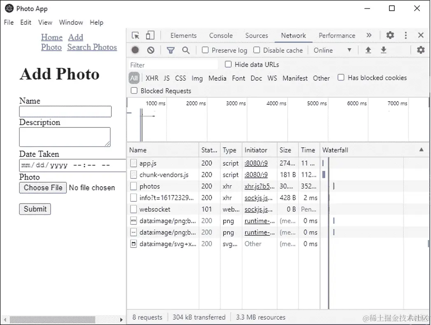Viewport: 431px width, 325px height.
Task: Show more DevTools tabs chevron
Action: coord(369,35)
